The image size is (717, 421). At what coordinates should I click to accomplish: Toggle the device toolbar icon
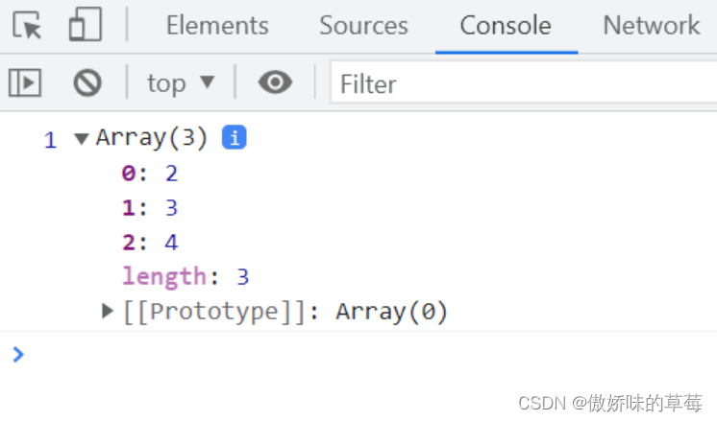[85, 26]
